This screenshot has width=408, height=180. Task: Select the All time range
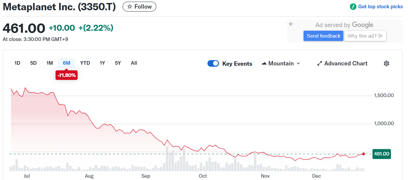pos(134,63)
